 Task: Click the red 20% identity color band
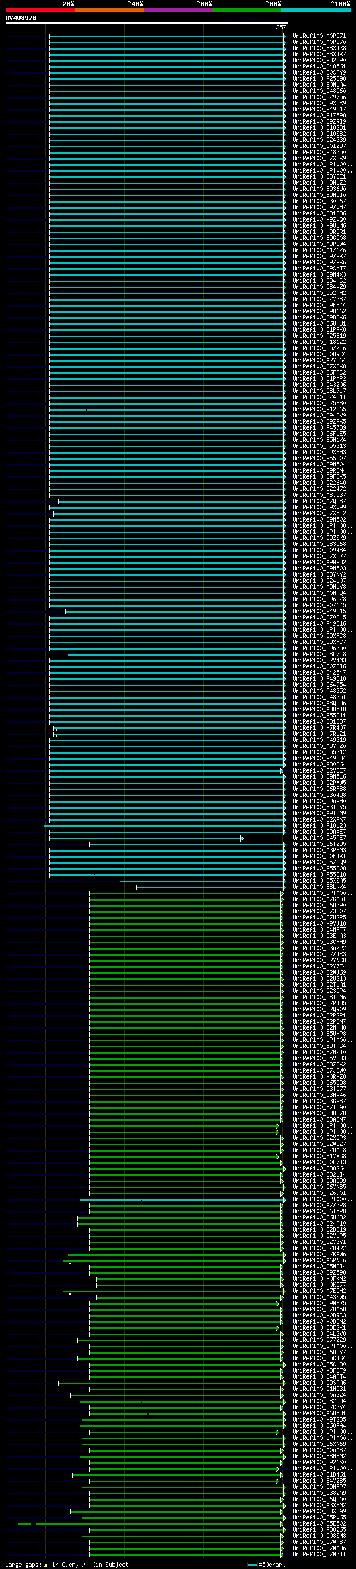pyautogui.click(x=39, y=10)
